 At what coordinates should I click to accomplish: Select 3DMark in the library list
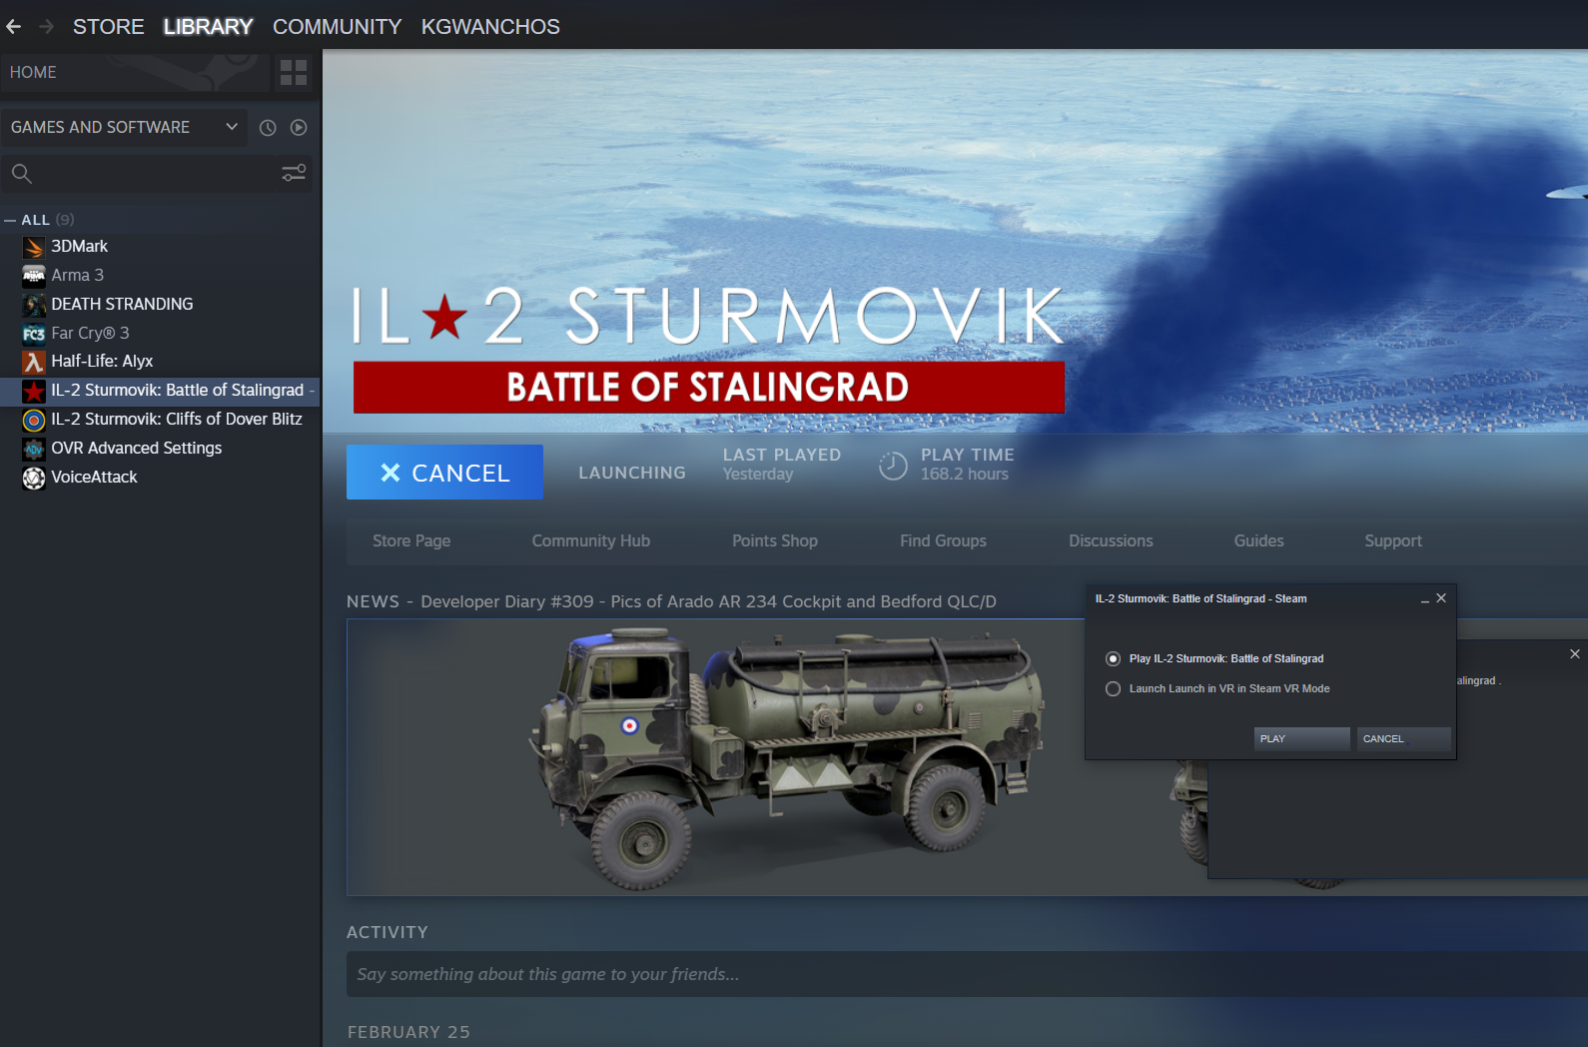80,247
